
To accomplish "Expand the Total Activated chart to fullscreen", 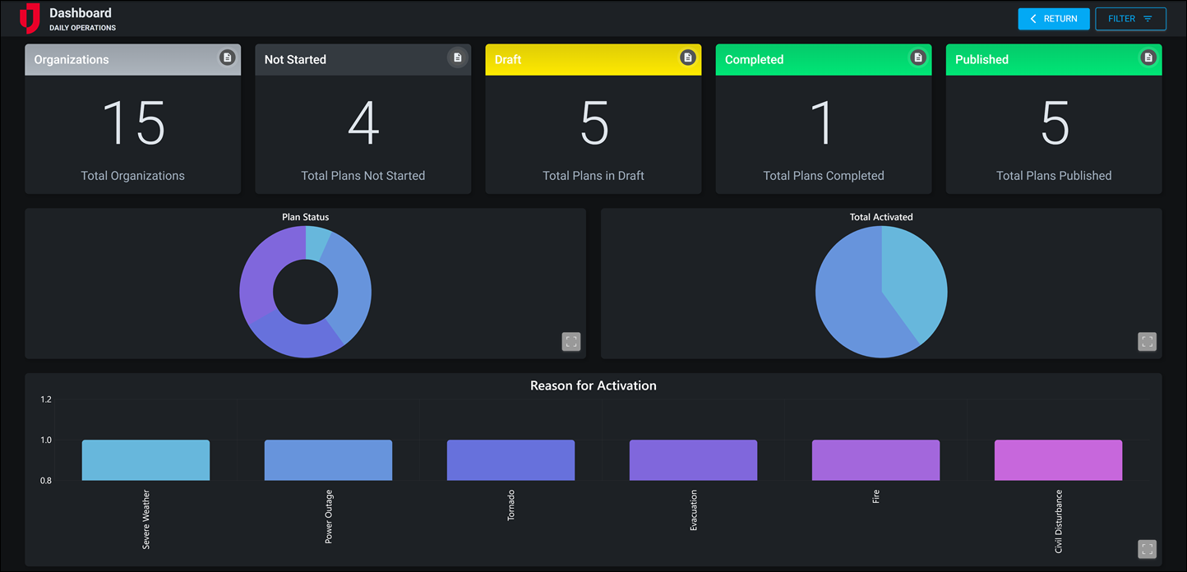I will [x=1147, y=341].
